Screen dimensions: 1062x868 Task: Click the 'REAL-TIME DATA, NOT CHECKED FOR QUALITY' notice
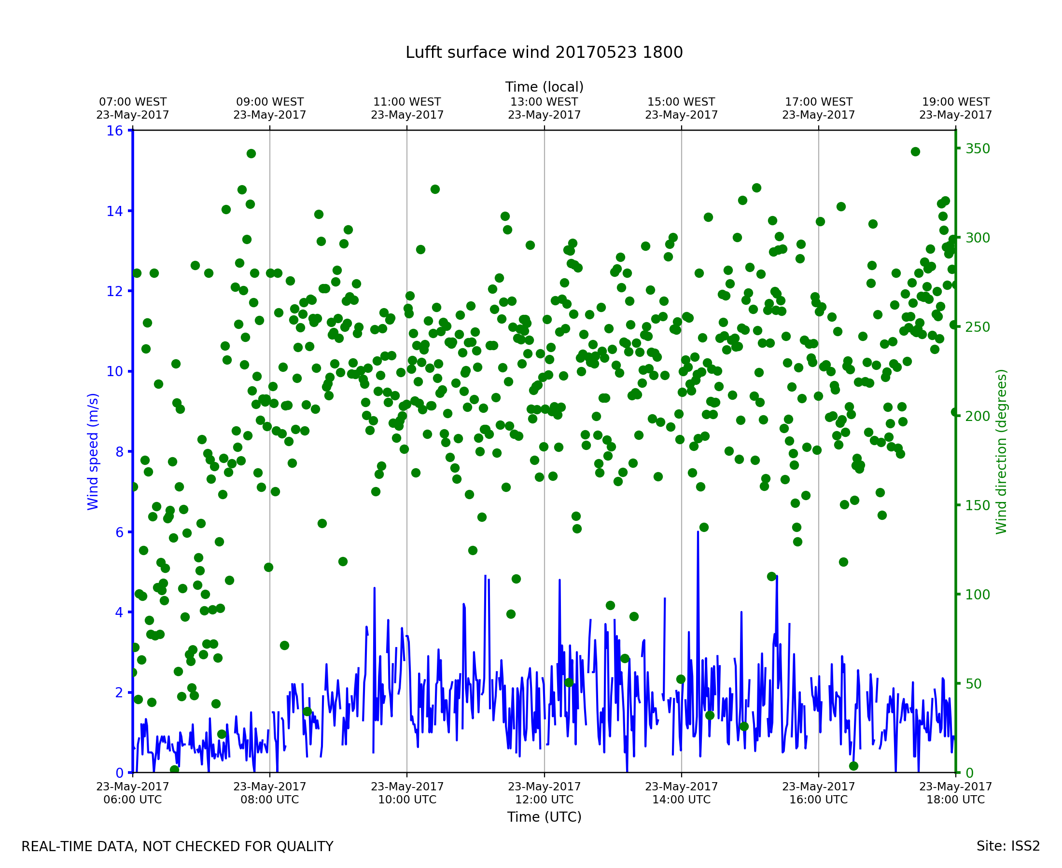tap(177, 847)
